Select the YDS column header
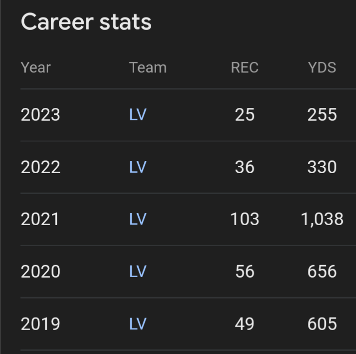The image size is (356, 354). [322, 68]
